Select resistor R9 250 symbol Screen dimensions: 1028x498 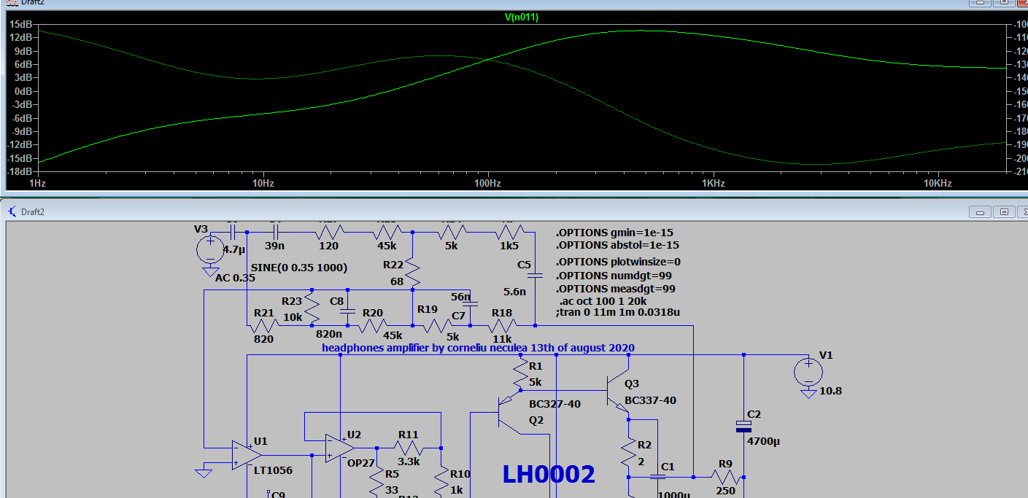pos(726,477)
